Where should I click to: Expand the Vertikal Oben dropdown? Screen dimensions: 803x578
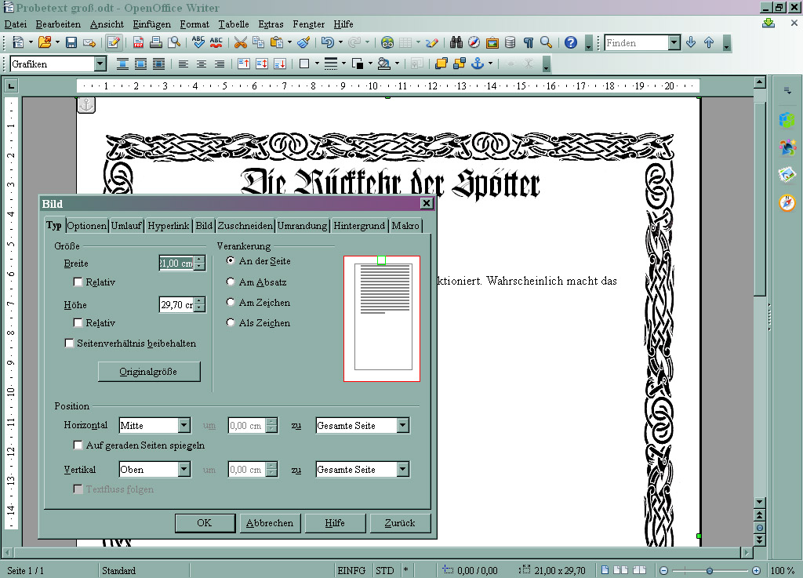click(x=184, y=470)
